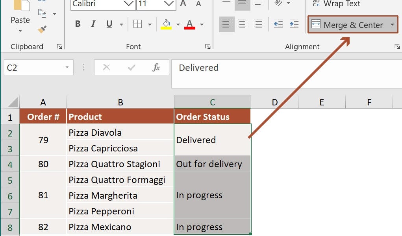The image size is (402, 236).
Task: Apply underline to the selection
Action: click(x=108, y=24)
